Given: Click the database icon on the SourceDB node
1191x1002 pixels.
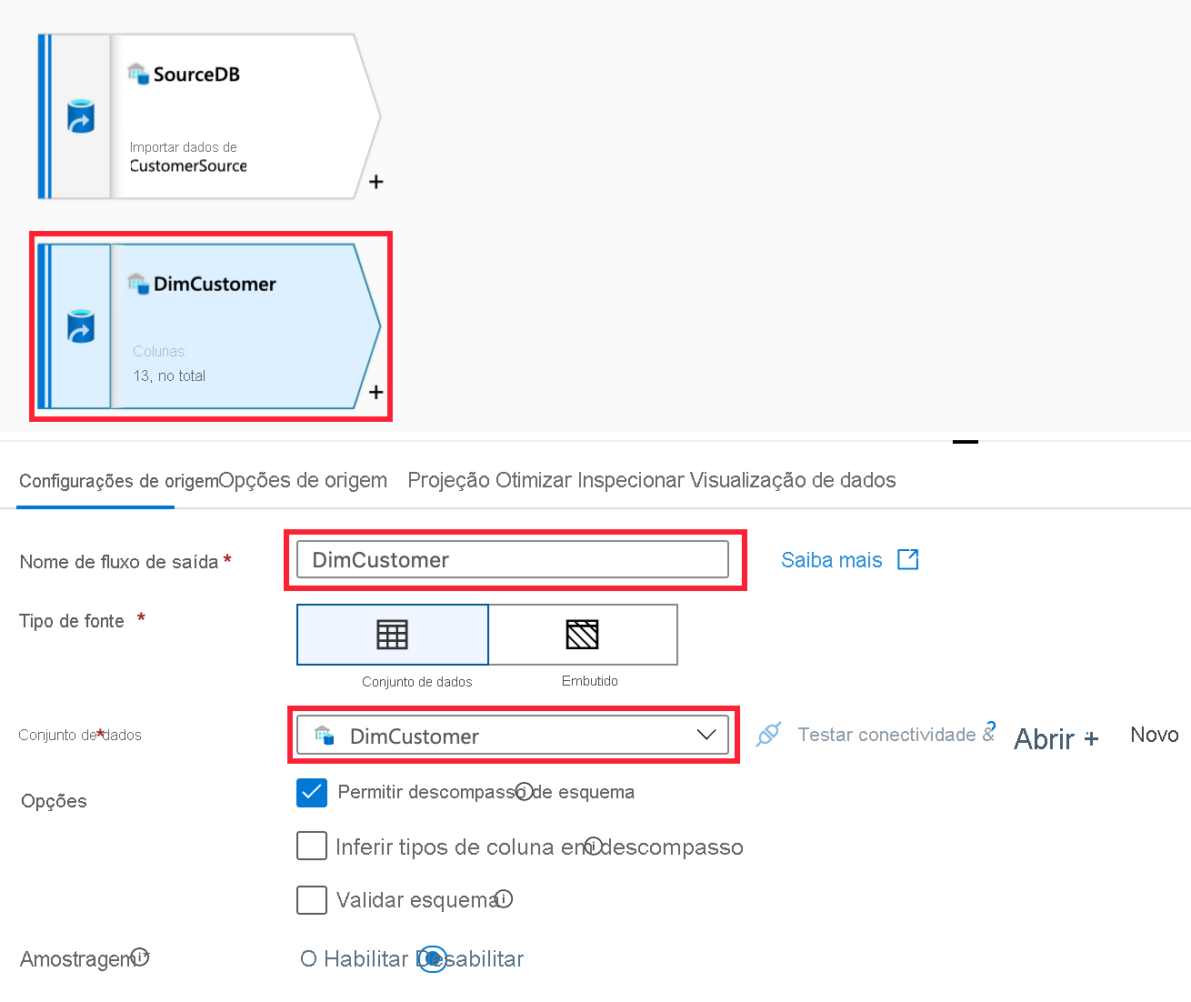Looking at the screenshot, I should [x=80, y=116].
